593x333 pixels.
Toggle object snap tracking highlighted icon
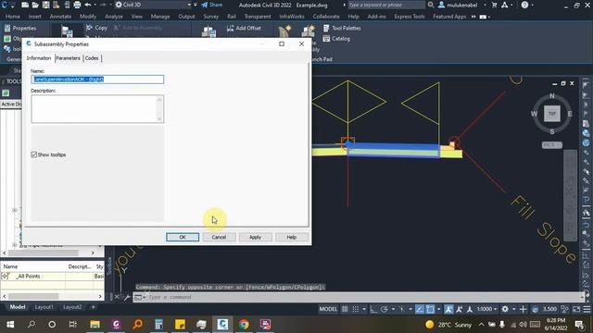pos(420,309)
